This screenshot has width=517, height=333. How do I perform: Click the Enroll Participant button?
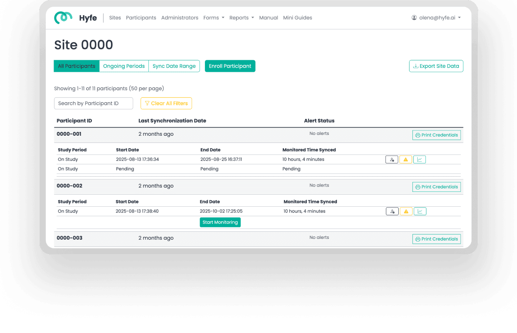[230, 66]
